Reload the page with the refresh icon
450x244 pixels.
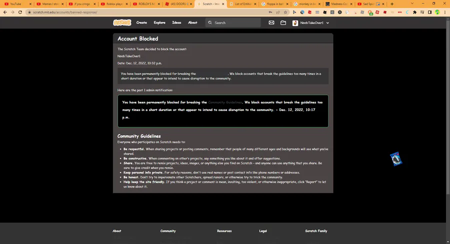[x=20, y=12]
